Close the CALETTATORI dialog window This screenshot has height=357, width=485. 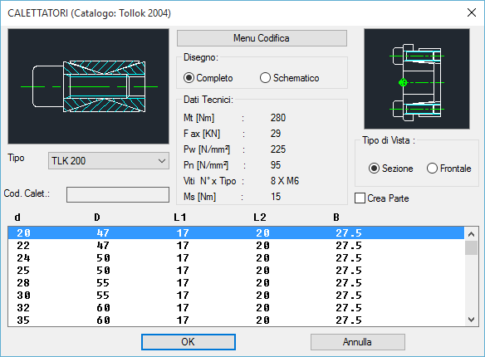pyautogui.click(x=472, y=12)
